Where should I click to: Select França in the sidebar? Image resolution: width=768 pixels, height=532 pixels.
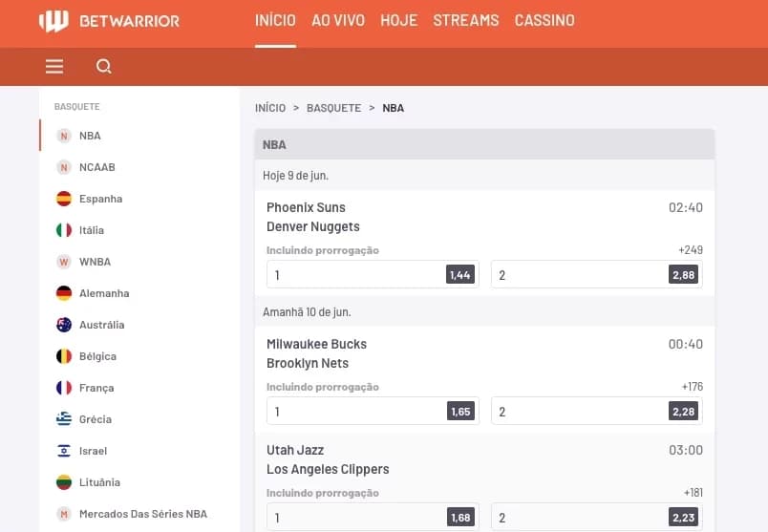[x=96, y=388]
